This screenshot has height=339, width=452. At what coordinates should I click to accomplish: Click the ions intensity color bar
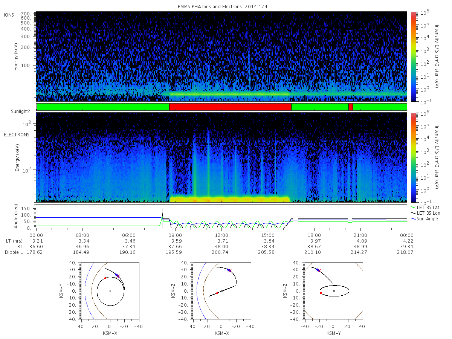[413, 56]
